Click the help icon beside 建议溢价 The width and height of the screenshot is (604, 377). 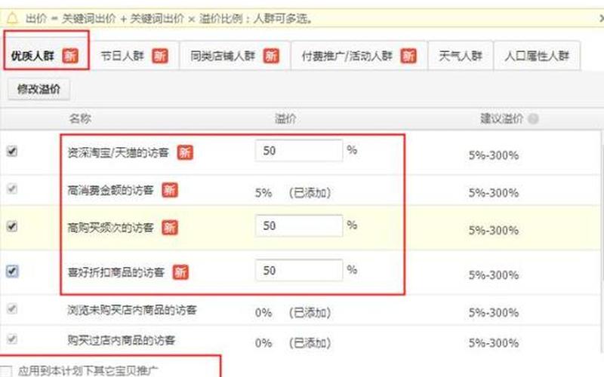pyautogui.click(x=533, y=119)
